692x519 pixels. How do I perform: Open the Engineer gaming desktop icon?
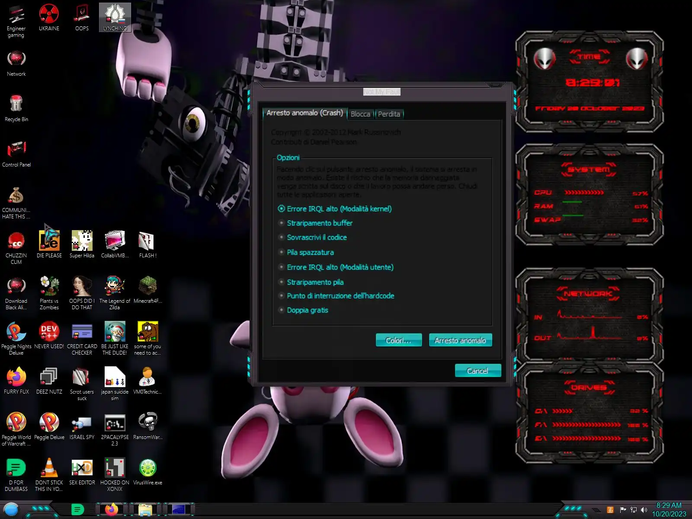(16, 21)
